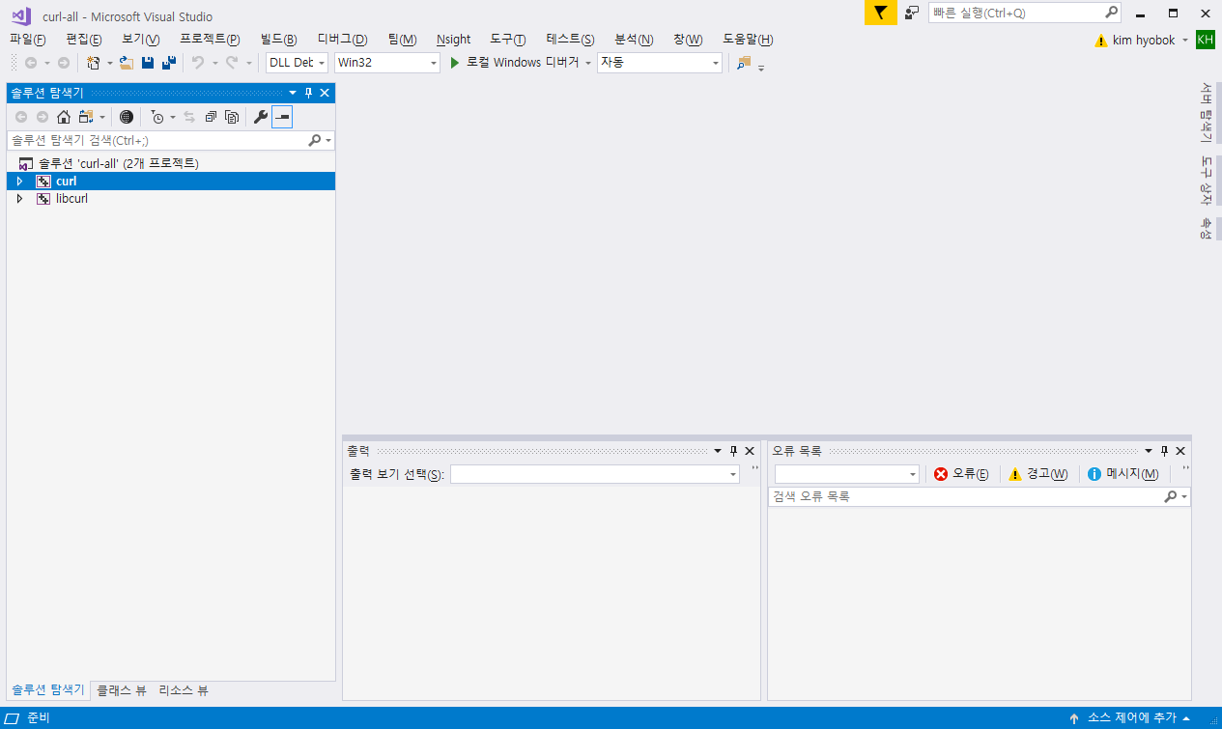Click the Open File folder icon
1222x729 pixels.
click(x=126, y=63)
